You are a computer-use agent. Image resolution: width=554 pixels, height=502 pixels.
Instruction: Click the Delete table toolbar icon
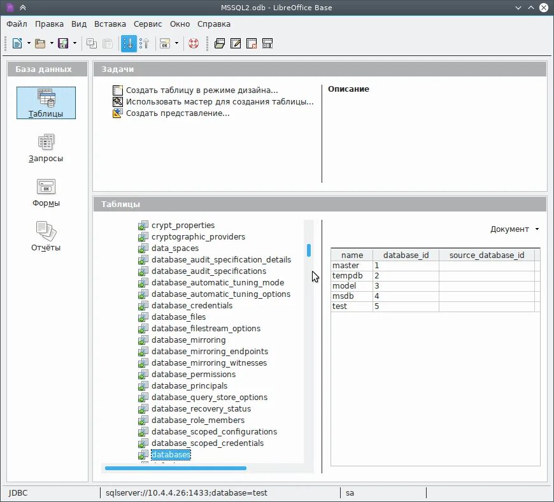click(251, 43)
